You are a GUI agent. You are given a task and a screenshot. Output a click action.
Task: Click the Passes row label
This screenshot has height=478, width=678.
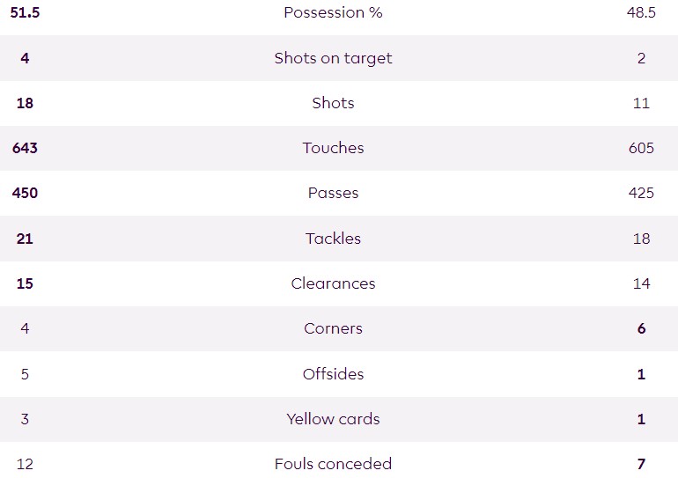tap(333, 193)
